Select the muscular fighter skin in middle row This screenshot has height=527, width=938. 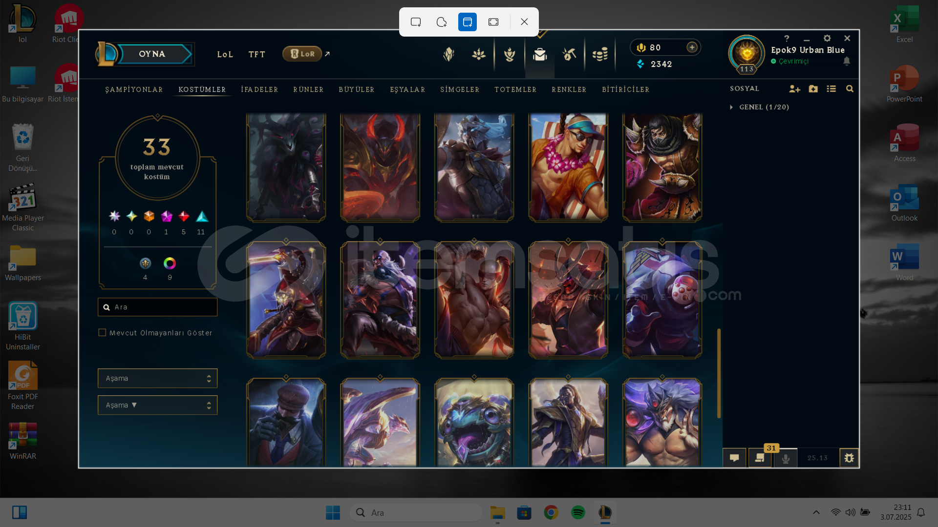coord(474,300)
